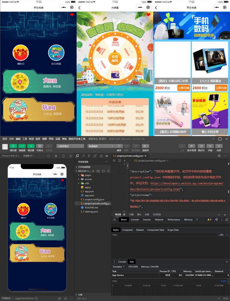Open version management (版本管理)
This screenshot has width=230, height=301.
pyautogui.click(x=191, y=146)
